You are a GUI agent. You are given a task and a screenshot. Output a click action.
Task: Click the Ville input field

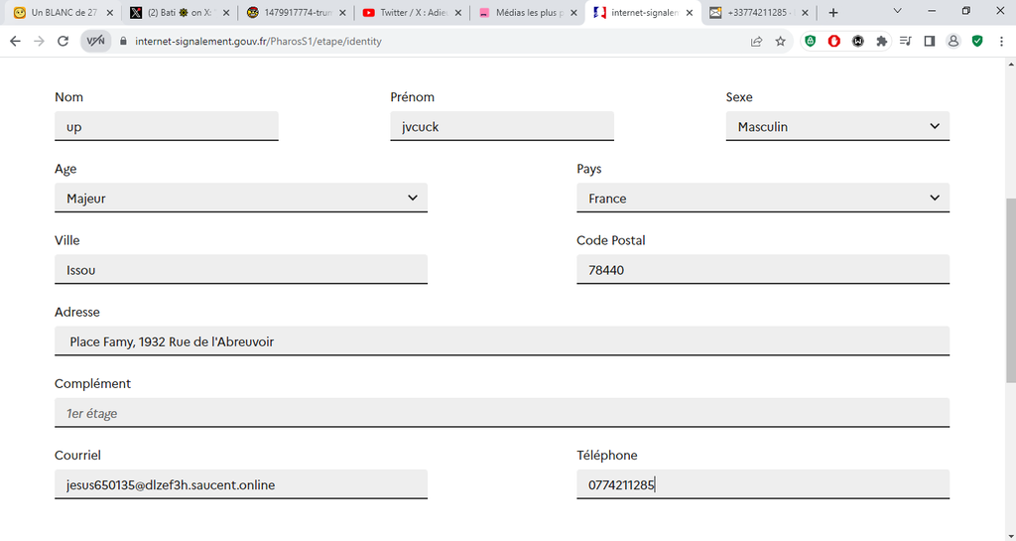click(x=241, y=270)
